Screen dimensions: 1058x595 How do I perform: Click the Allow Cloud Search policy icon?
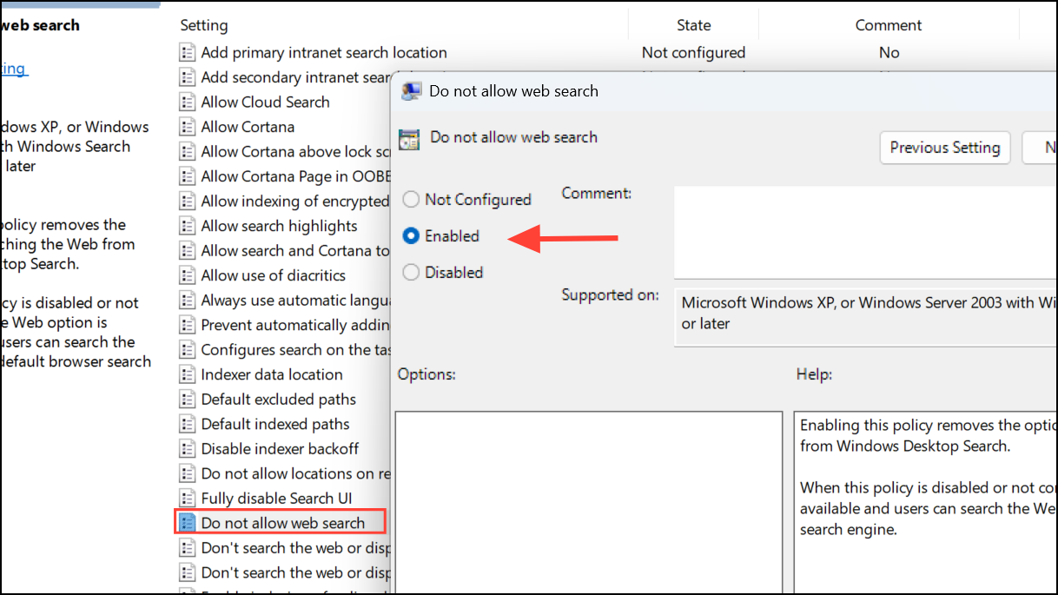click(x=188, y=102)
